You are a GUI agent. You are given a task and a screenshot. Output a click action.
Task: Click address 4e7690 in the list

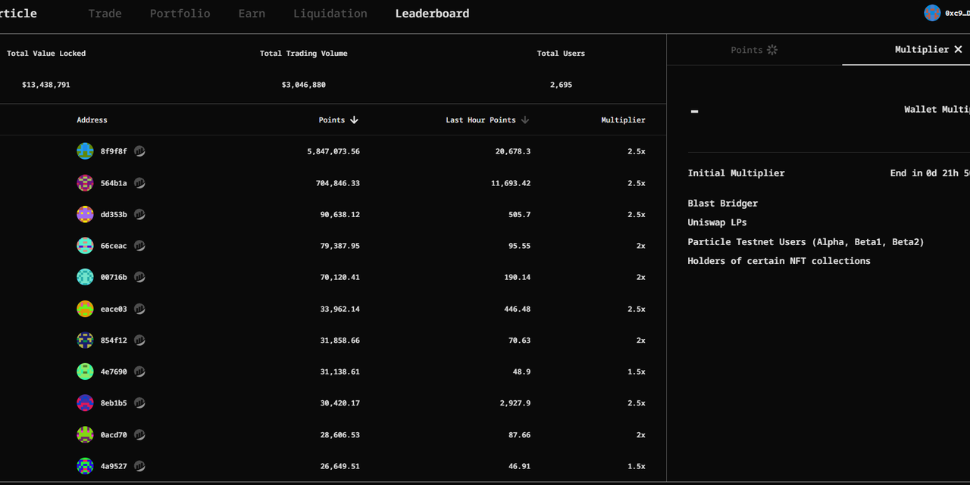pyautogui.click(x=114, y=372)
